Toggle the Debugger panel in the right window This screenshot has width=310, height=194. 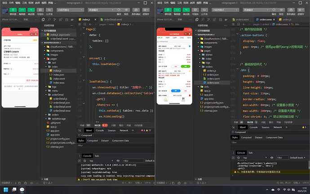(x=186, y=10)
